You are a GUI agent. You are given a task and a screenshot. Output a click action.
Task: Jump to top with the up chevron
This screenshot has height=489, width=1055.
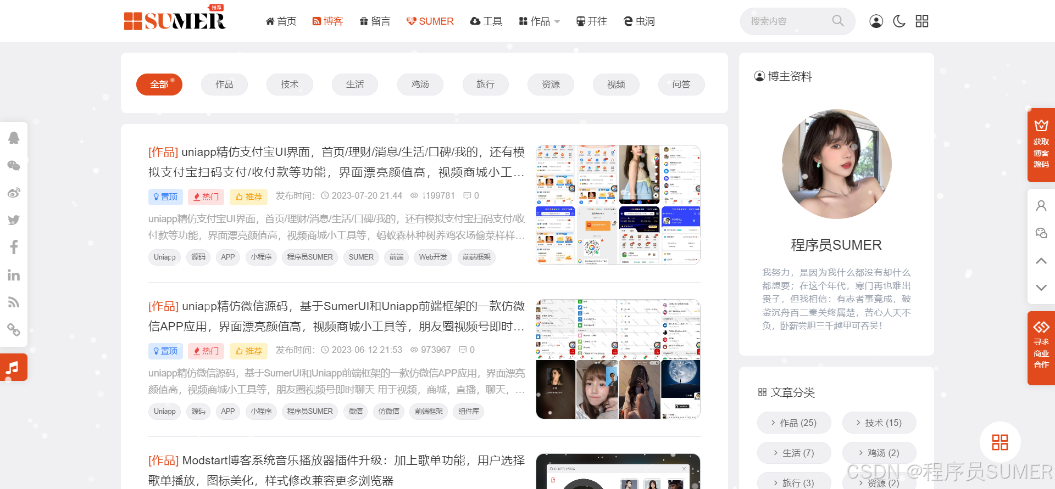1041,261
